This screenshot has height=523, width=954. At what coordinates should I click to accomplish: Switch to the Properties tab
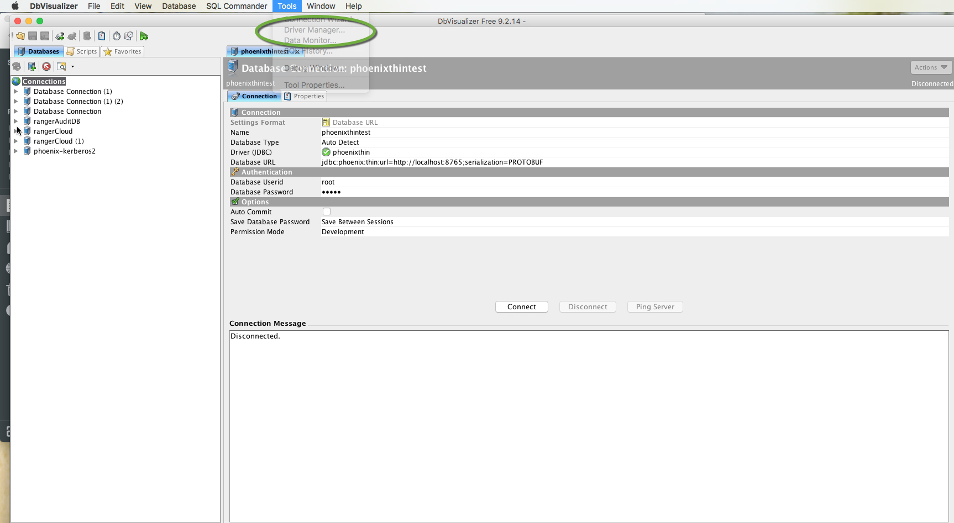[x=304, y=96]
